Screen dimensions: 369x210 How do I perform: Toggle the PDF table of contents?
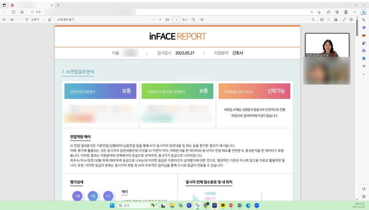(4, 20)
